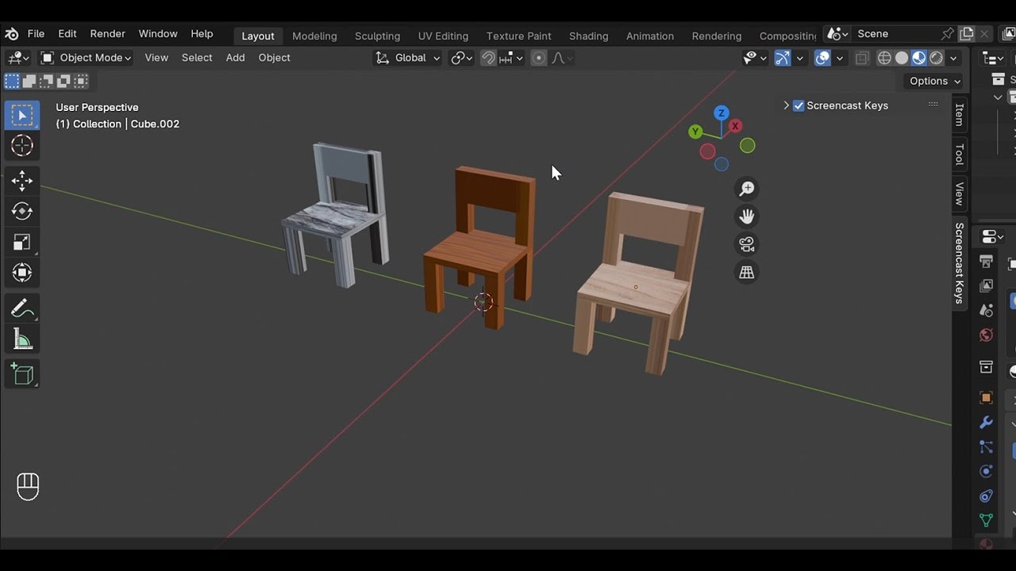Switch to wireframe viewport shading
Image resolution: width=1016 pixels, height=571 pixels.
[x=884, y=58]
